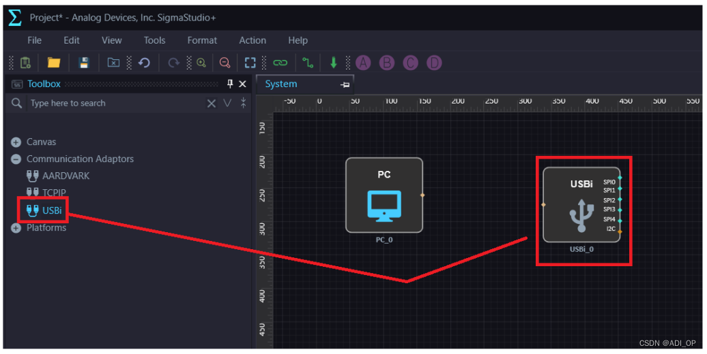Image resolution: width=707 pixels, height=354 pixels.
Task: Click the USBi_0 label
Action: tap(581, 249)
